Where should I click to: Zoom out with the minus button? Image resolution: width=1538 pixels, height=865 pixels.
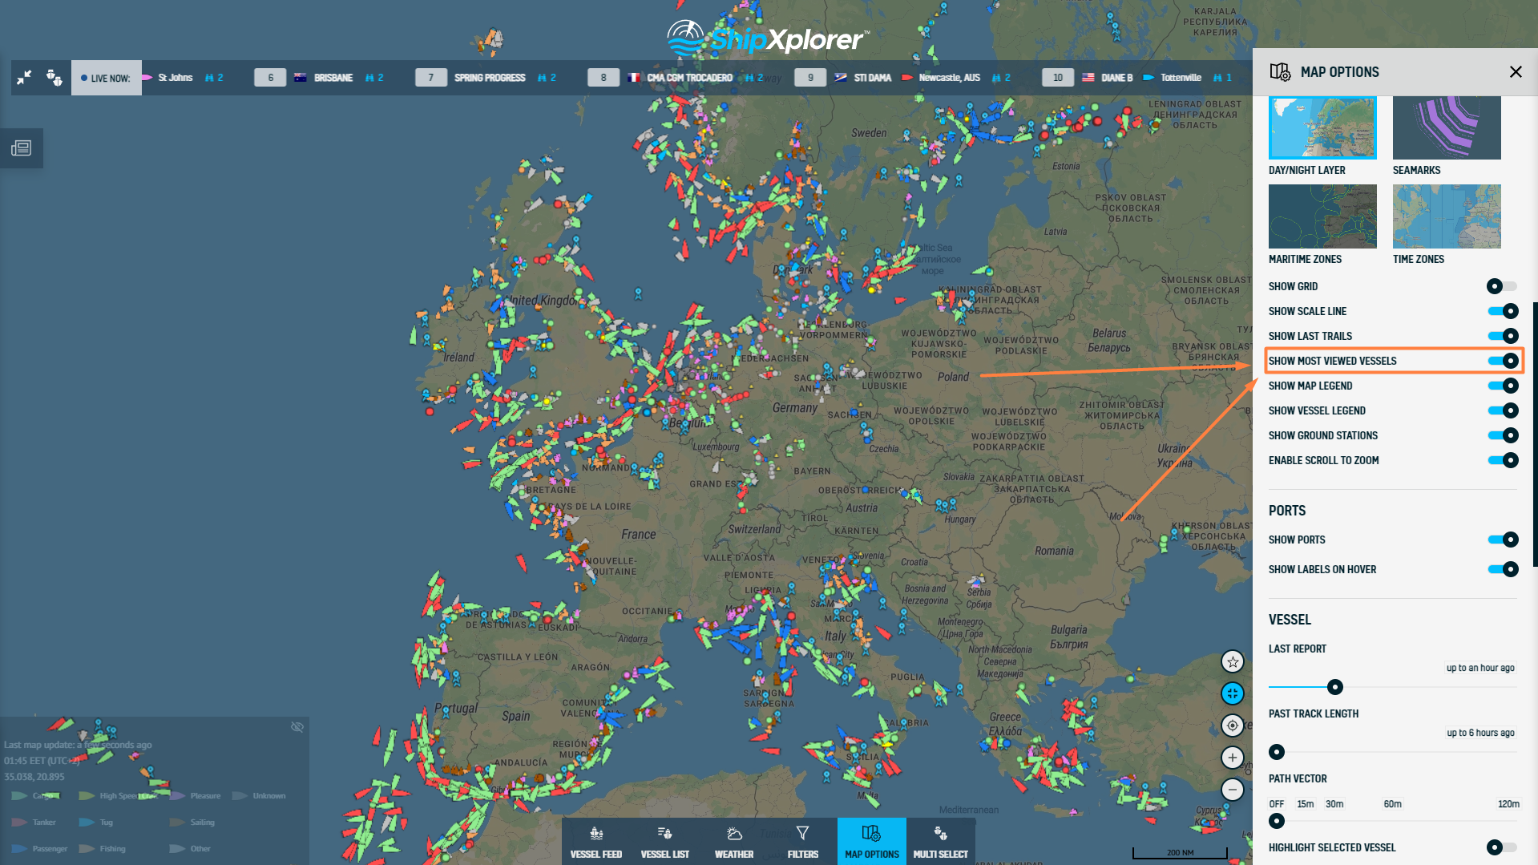(1232, 790)
